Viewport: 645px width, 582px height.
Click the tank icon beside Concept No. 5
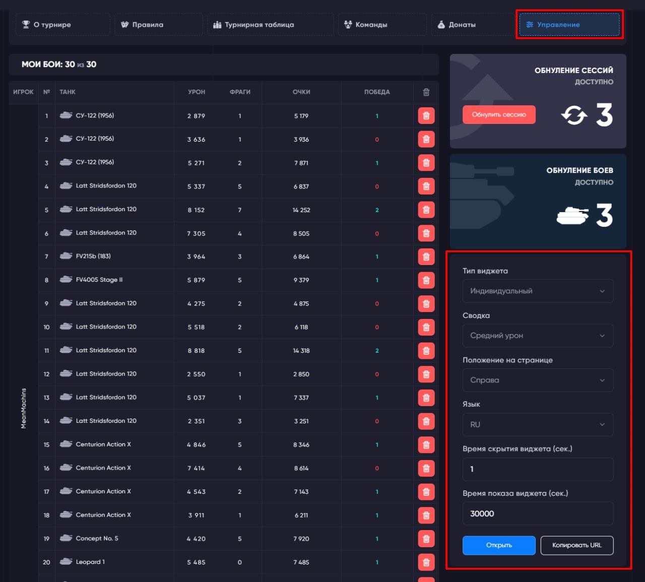pyautogui.click(x=66, y=538)
